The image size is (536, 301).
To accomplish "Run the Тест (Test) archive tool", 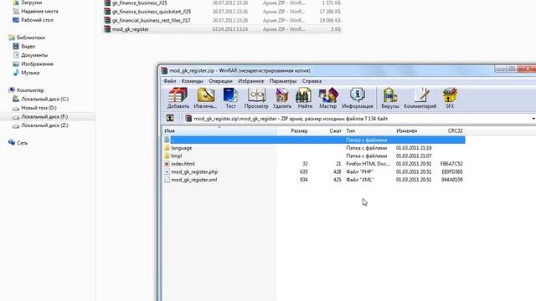I will tap(231, 98).
